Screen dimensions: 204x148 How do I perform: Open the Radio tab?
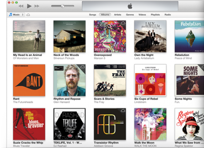coord(168,15)
